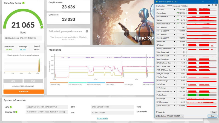Image resolution: width=219 pixels, height=123 pixels.
Task: Switch to the Graphics Card tab
Action: pos(160,6)
